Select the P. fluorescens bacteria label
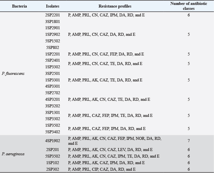Image resolution: width=214 pixels, height=173 pixels. coord(13,74)
